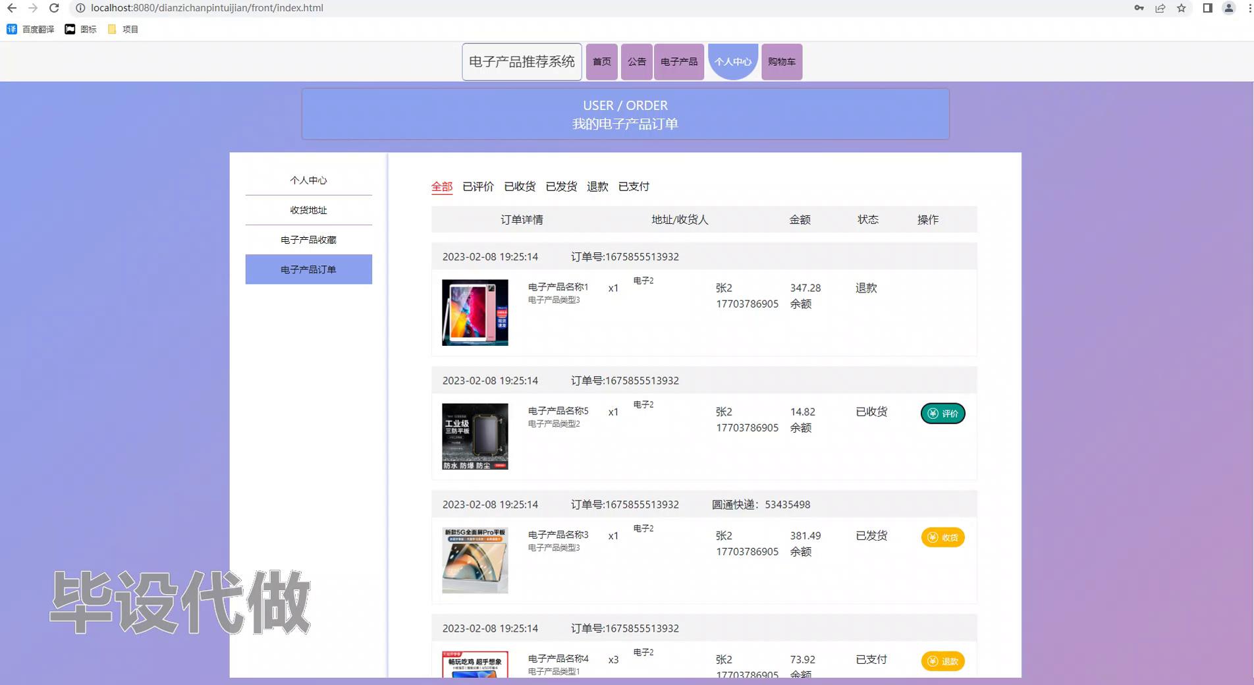Image resolution: width=1254 pixels, height=685 pixels.
Task: Click amount 73.92
Action: tap(802, 659)
